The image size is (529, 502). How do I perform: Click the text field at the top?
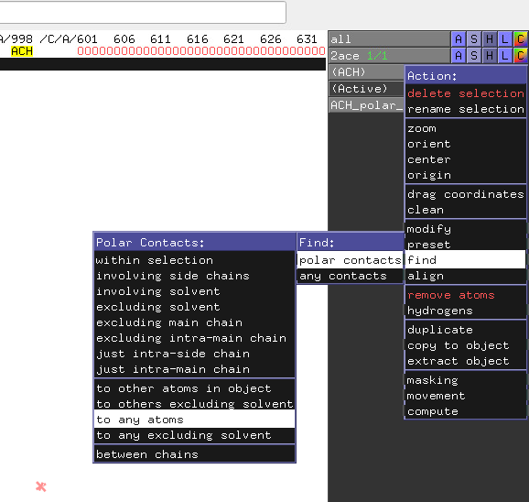pyautogui.click(x=143, y=12)
